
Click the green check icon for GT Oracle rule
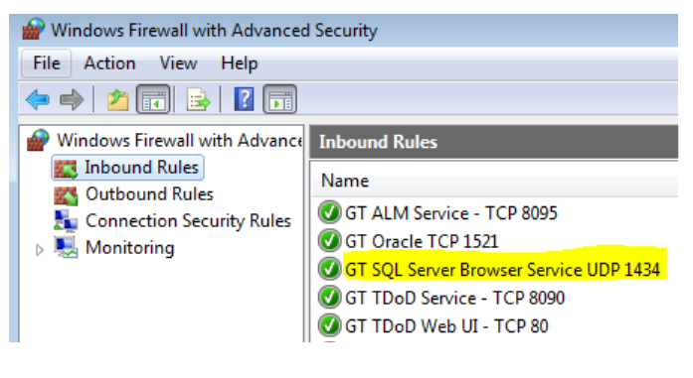pos(329,241)
